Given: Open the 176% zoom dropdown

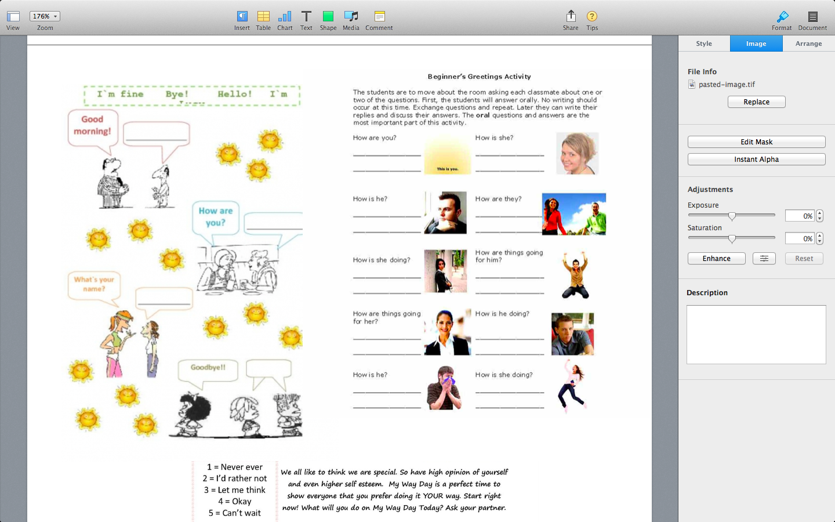Looking at the screenshot, I should tap(45, 16).
